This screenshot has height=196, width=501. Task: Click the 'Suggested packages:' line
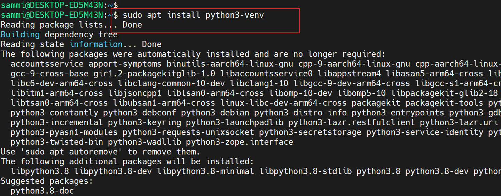pos(47,181)
